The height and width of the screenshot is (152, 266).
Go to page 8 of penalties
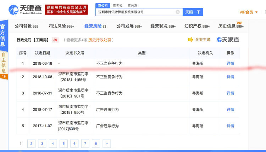click(95, 144)
